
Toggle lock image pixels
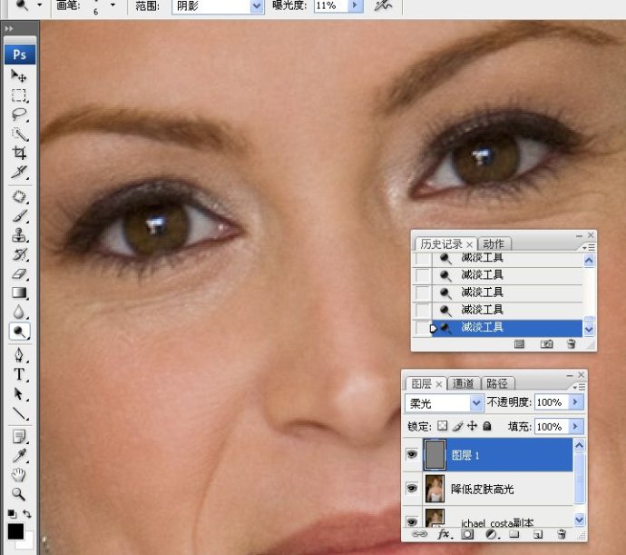(x=457, y=426)
